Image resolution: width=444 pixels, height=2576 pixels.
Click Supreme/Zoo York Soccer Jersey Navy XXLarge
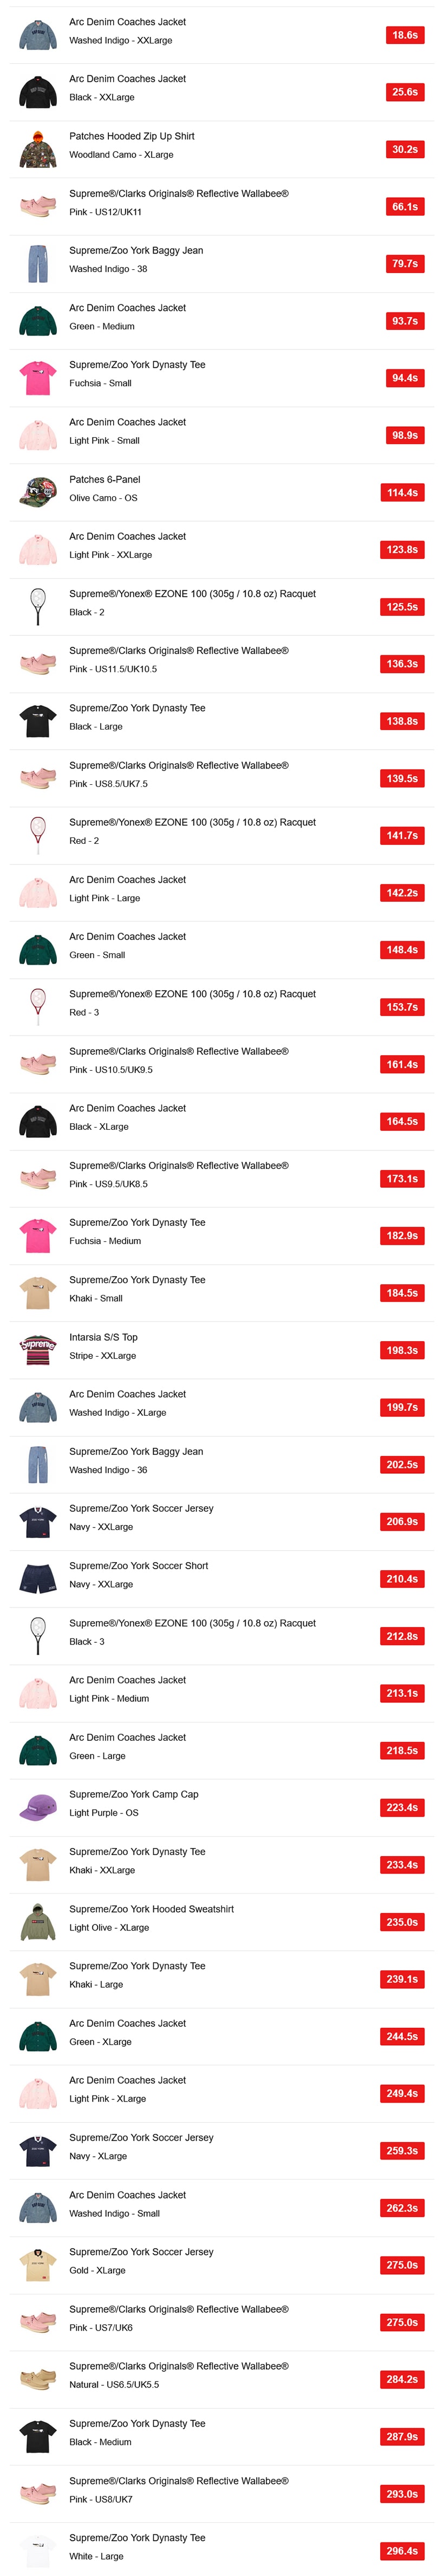pyautogui.click(x=222, y=1521)
